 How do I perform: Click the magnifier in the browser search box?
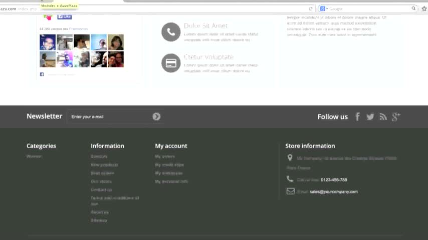413,8
